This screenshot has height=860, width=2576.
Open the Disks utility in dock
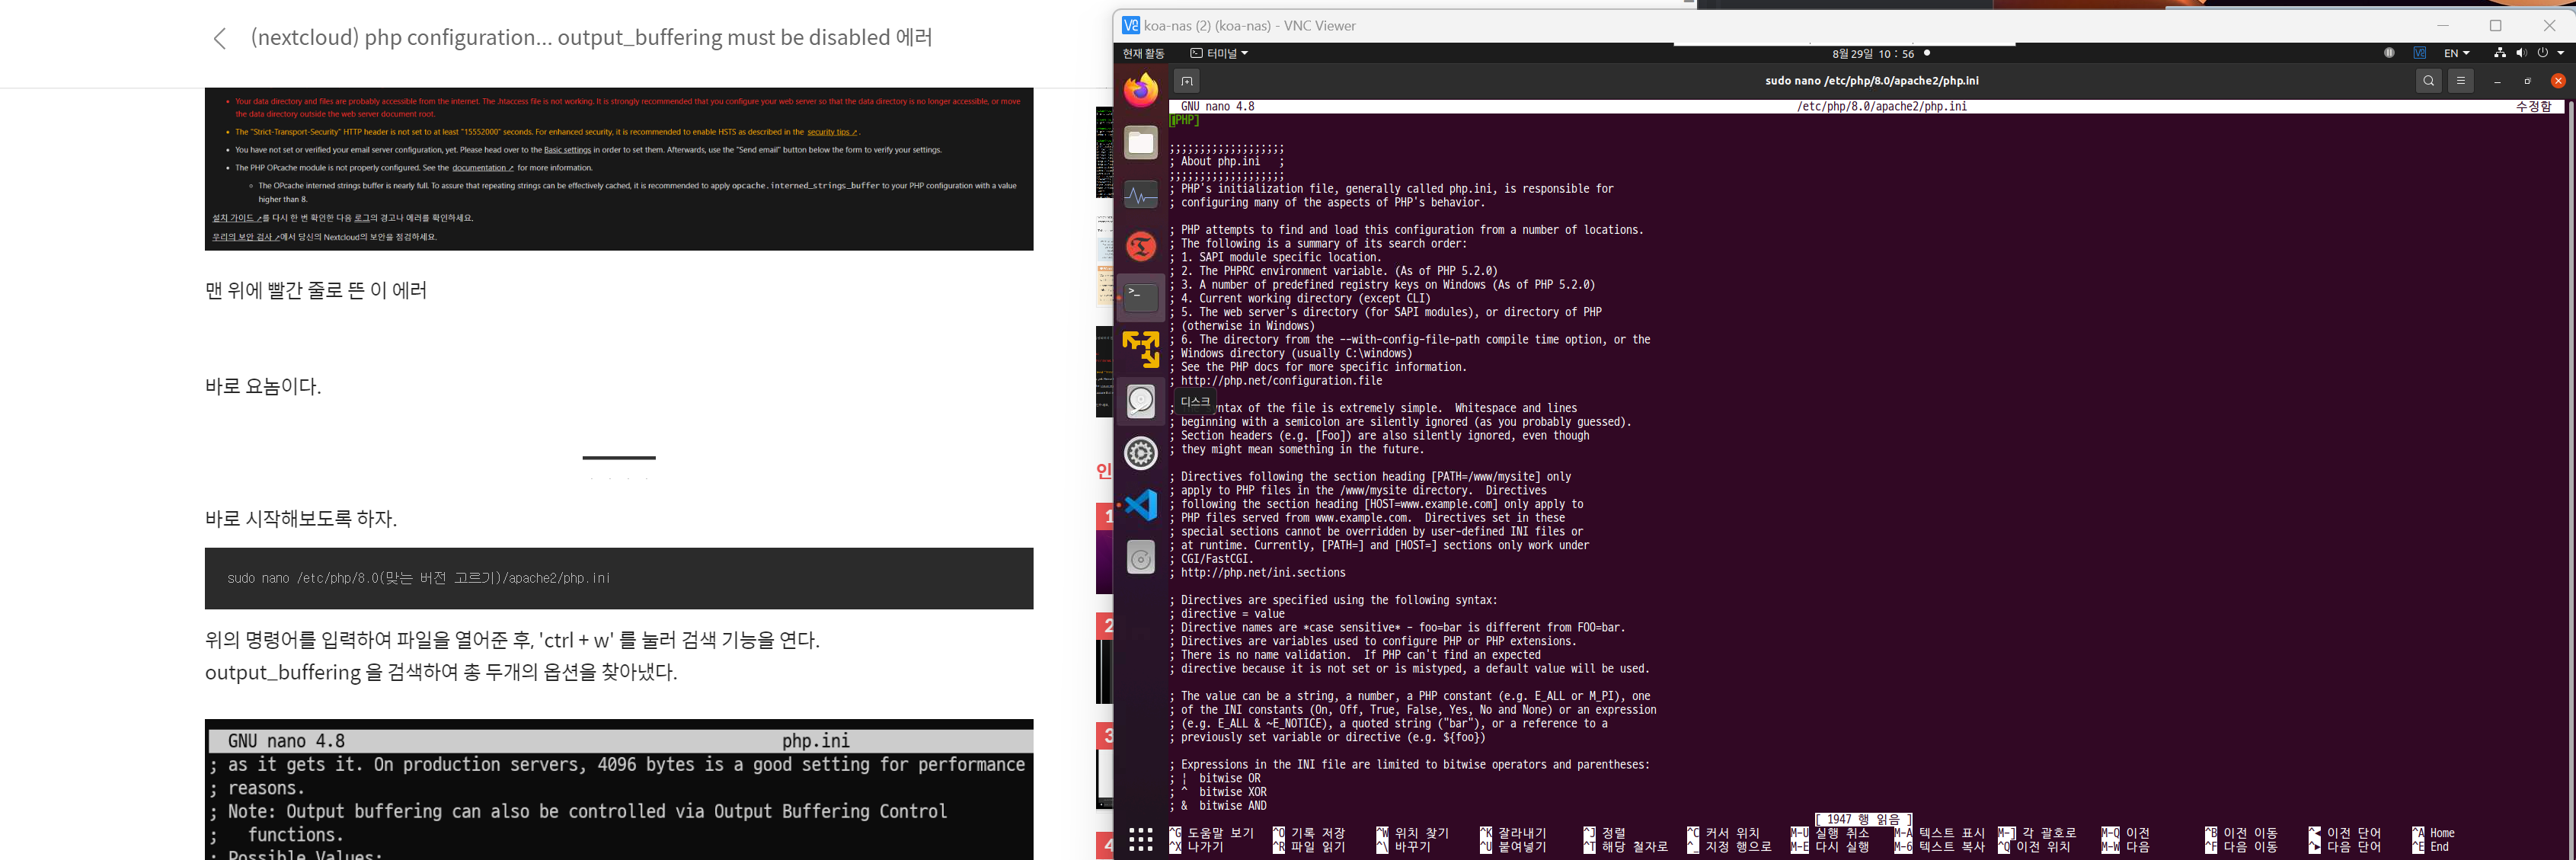[1141, 401]
